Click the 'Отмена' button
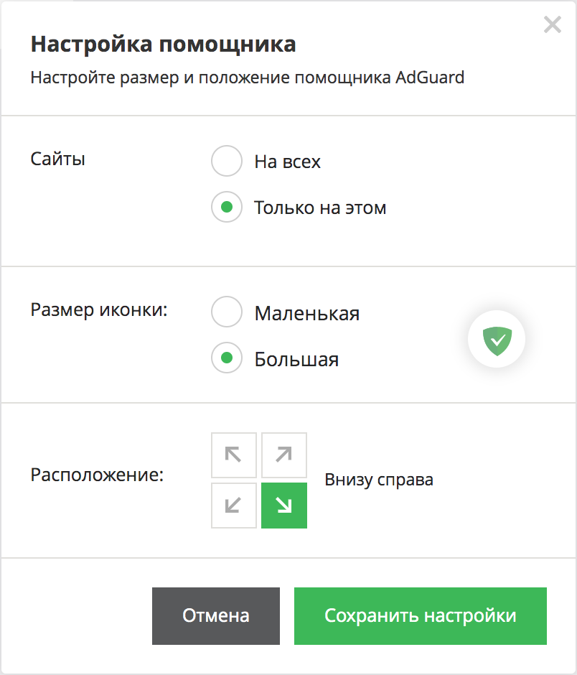Viewport: 577px width, 675px height. pyautogui.click(x=216, y=616)
